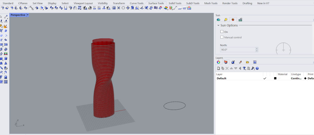The width and height of the screenshot is (314, 135).
Task: Switch to the Solid Tools tab
Action: coord(175,3)
